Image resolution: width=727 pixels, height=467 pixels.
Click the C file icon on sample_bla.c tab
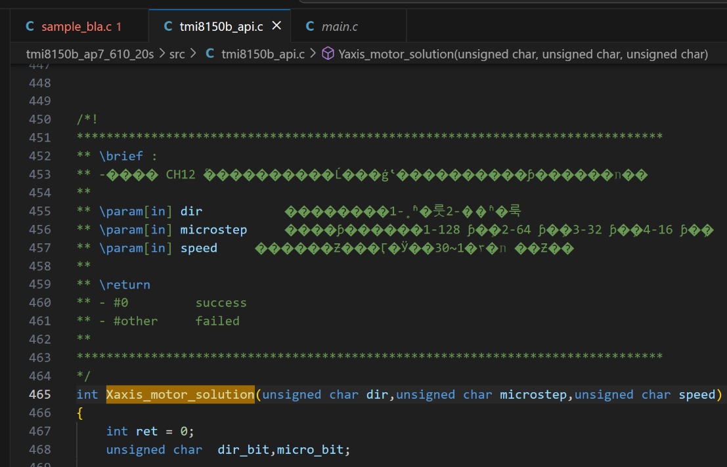(30, 26)
